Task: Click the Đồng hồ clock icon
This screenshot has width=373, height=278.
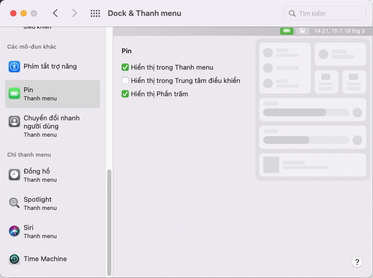Action: [14, 175]
